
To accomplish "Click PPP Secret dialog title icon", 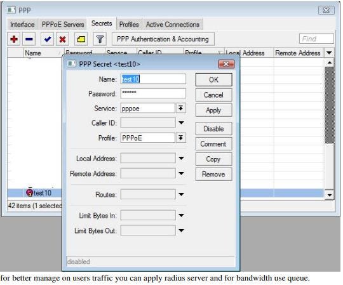I will click(x=71, y=64).
